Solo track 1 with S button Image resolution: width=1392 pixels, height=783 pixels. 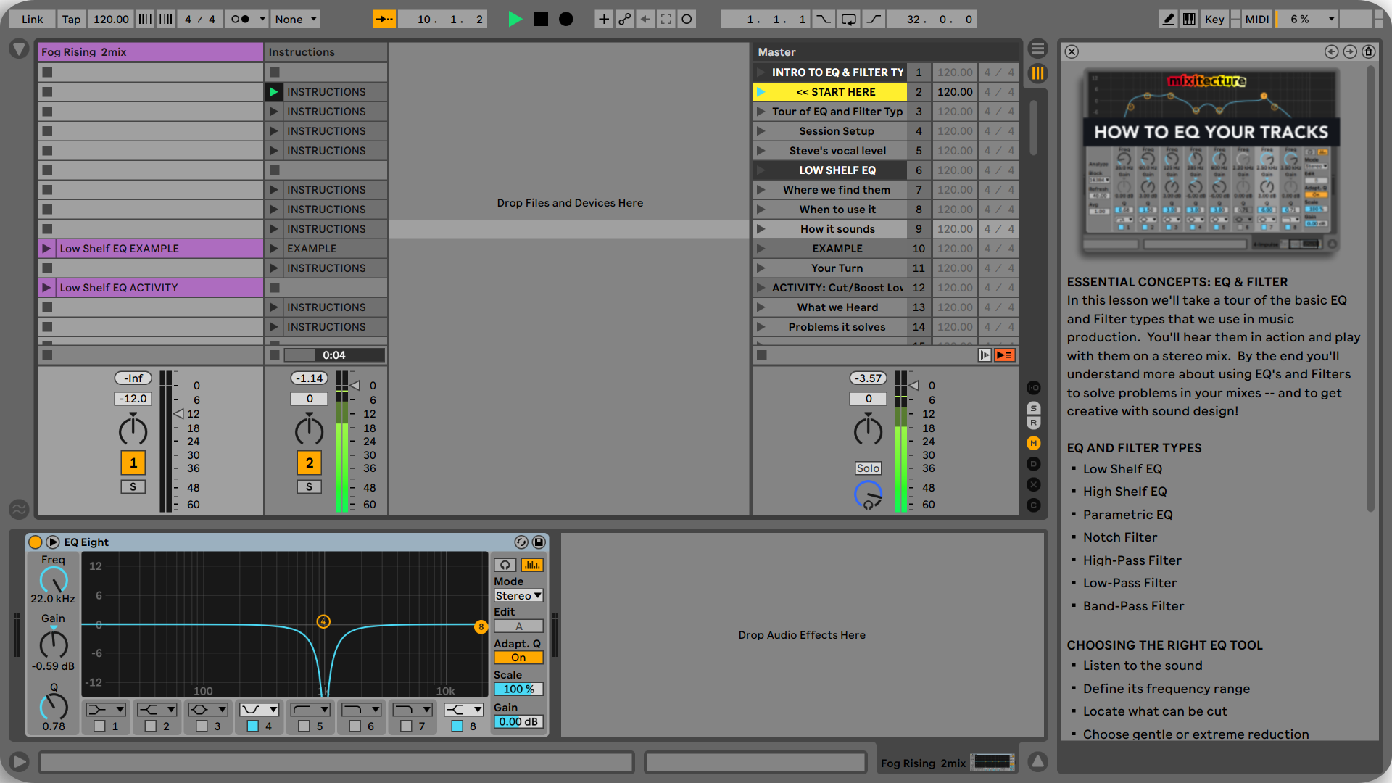(133, 486)
